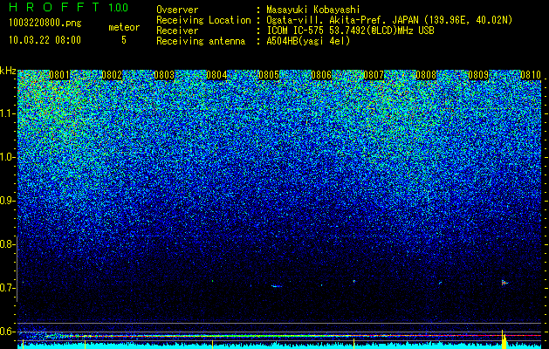Click the 0.7 frequency axis label
The width and height of the screenshot is (549, 349).
tap(8, 288)
